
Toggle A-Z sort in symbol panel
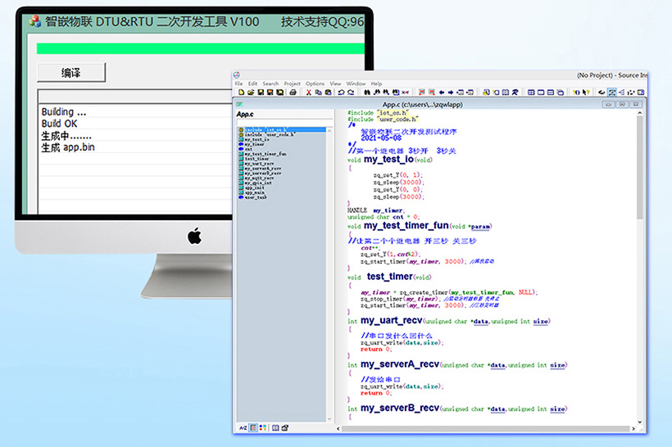click(243, 427)
